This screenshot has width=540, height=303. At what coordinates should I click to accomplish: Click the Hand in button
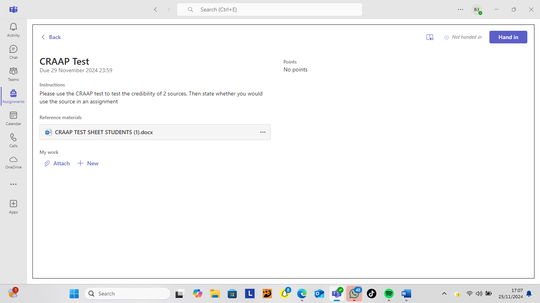[x=508, y=37]
